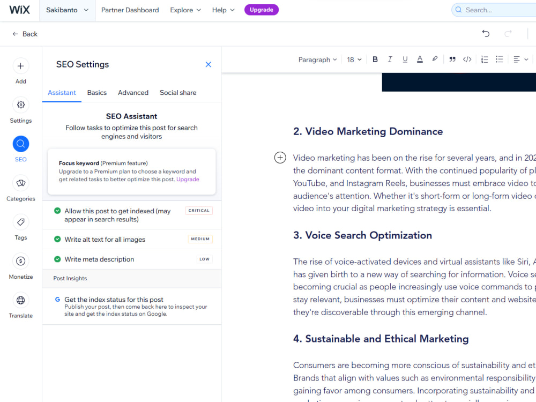536x402 pixels.
Task: Open the Tags sidebar icon
Action: tap(20, 222)
